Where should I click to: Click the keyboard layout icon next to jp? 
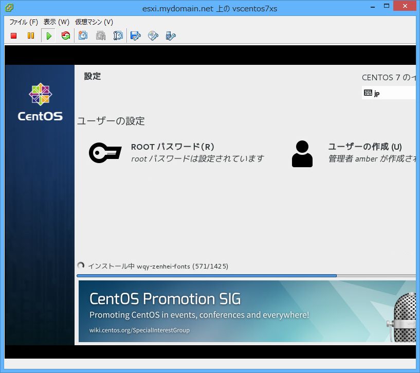[368, 93]
